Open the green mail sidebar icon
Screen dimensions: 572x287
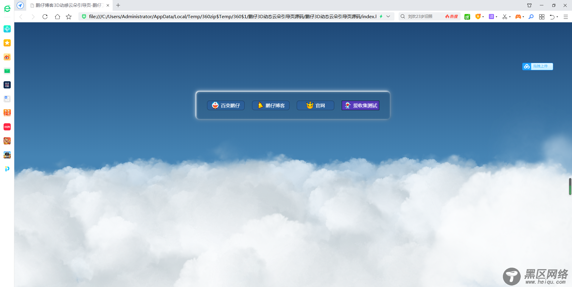click(x=7, y=71)
